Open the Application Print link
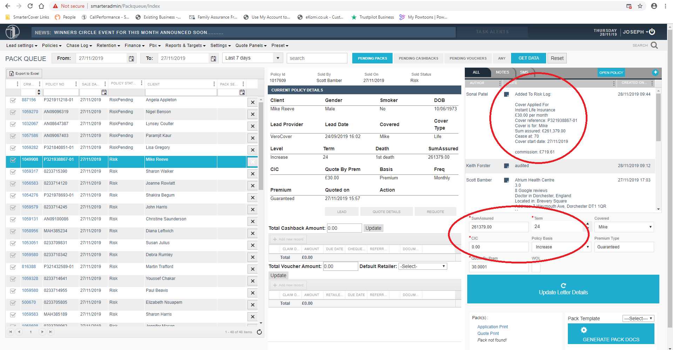This screenshot has width=673, height=350. [x=492, y=327]
